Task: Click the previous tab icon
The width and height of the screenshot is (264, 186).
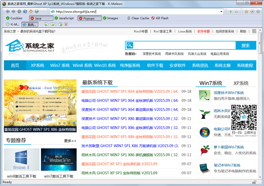Action: coord(47,25)
